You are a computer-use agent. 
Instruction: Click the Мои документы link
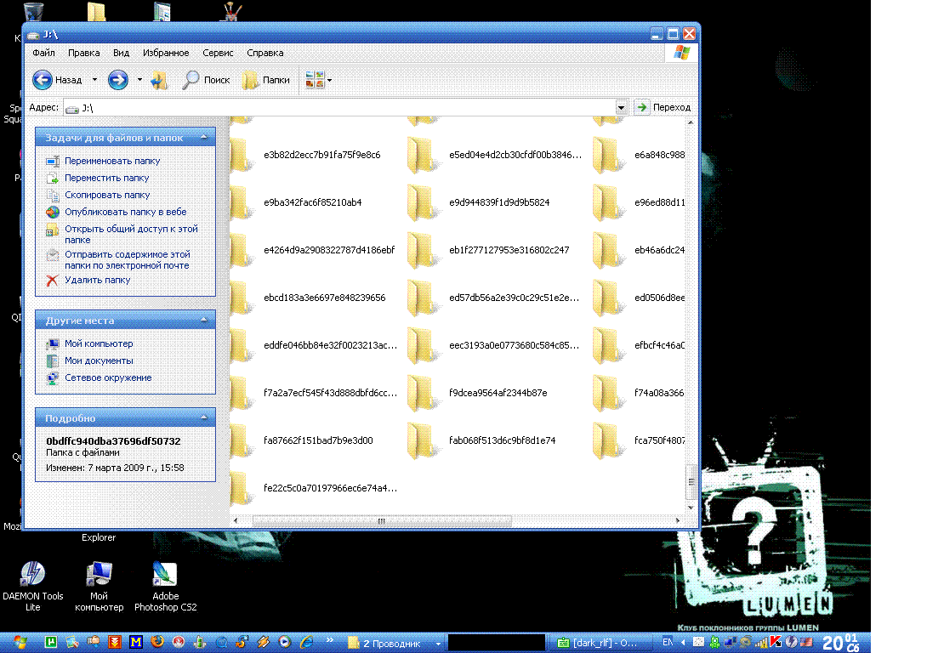click(x=99, y=361)
